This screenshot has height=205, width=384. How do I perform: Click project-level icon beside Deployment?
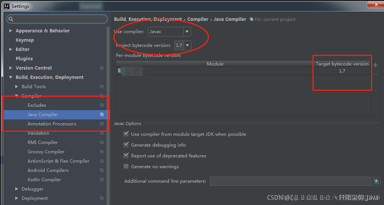pos(102,198)
